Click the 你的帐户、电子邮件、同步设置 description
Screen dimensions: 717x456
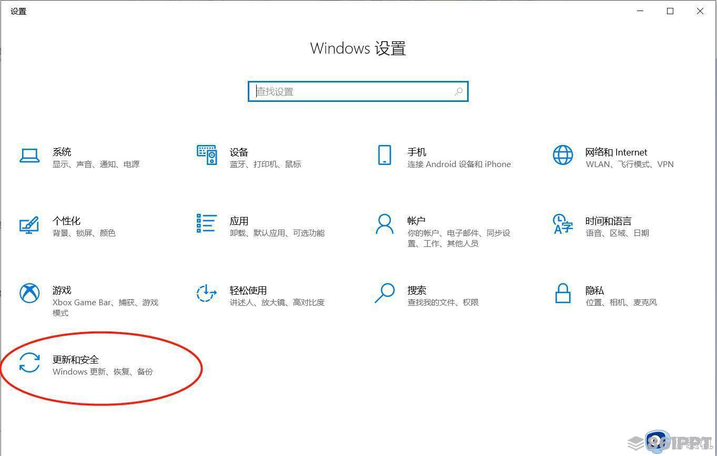click(x=459, y=239)
